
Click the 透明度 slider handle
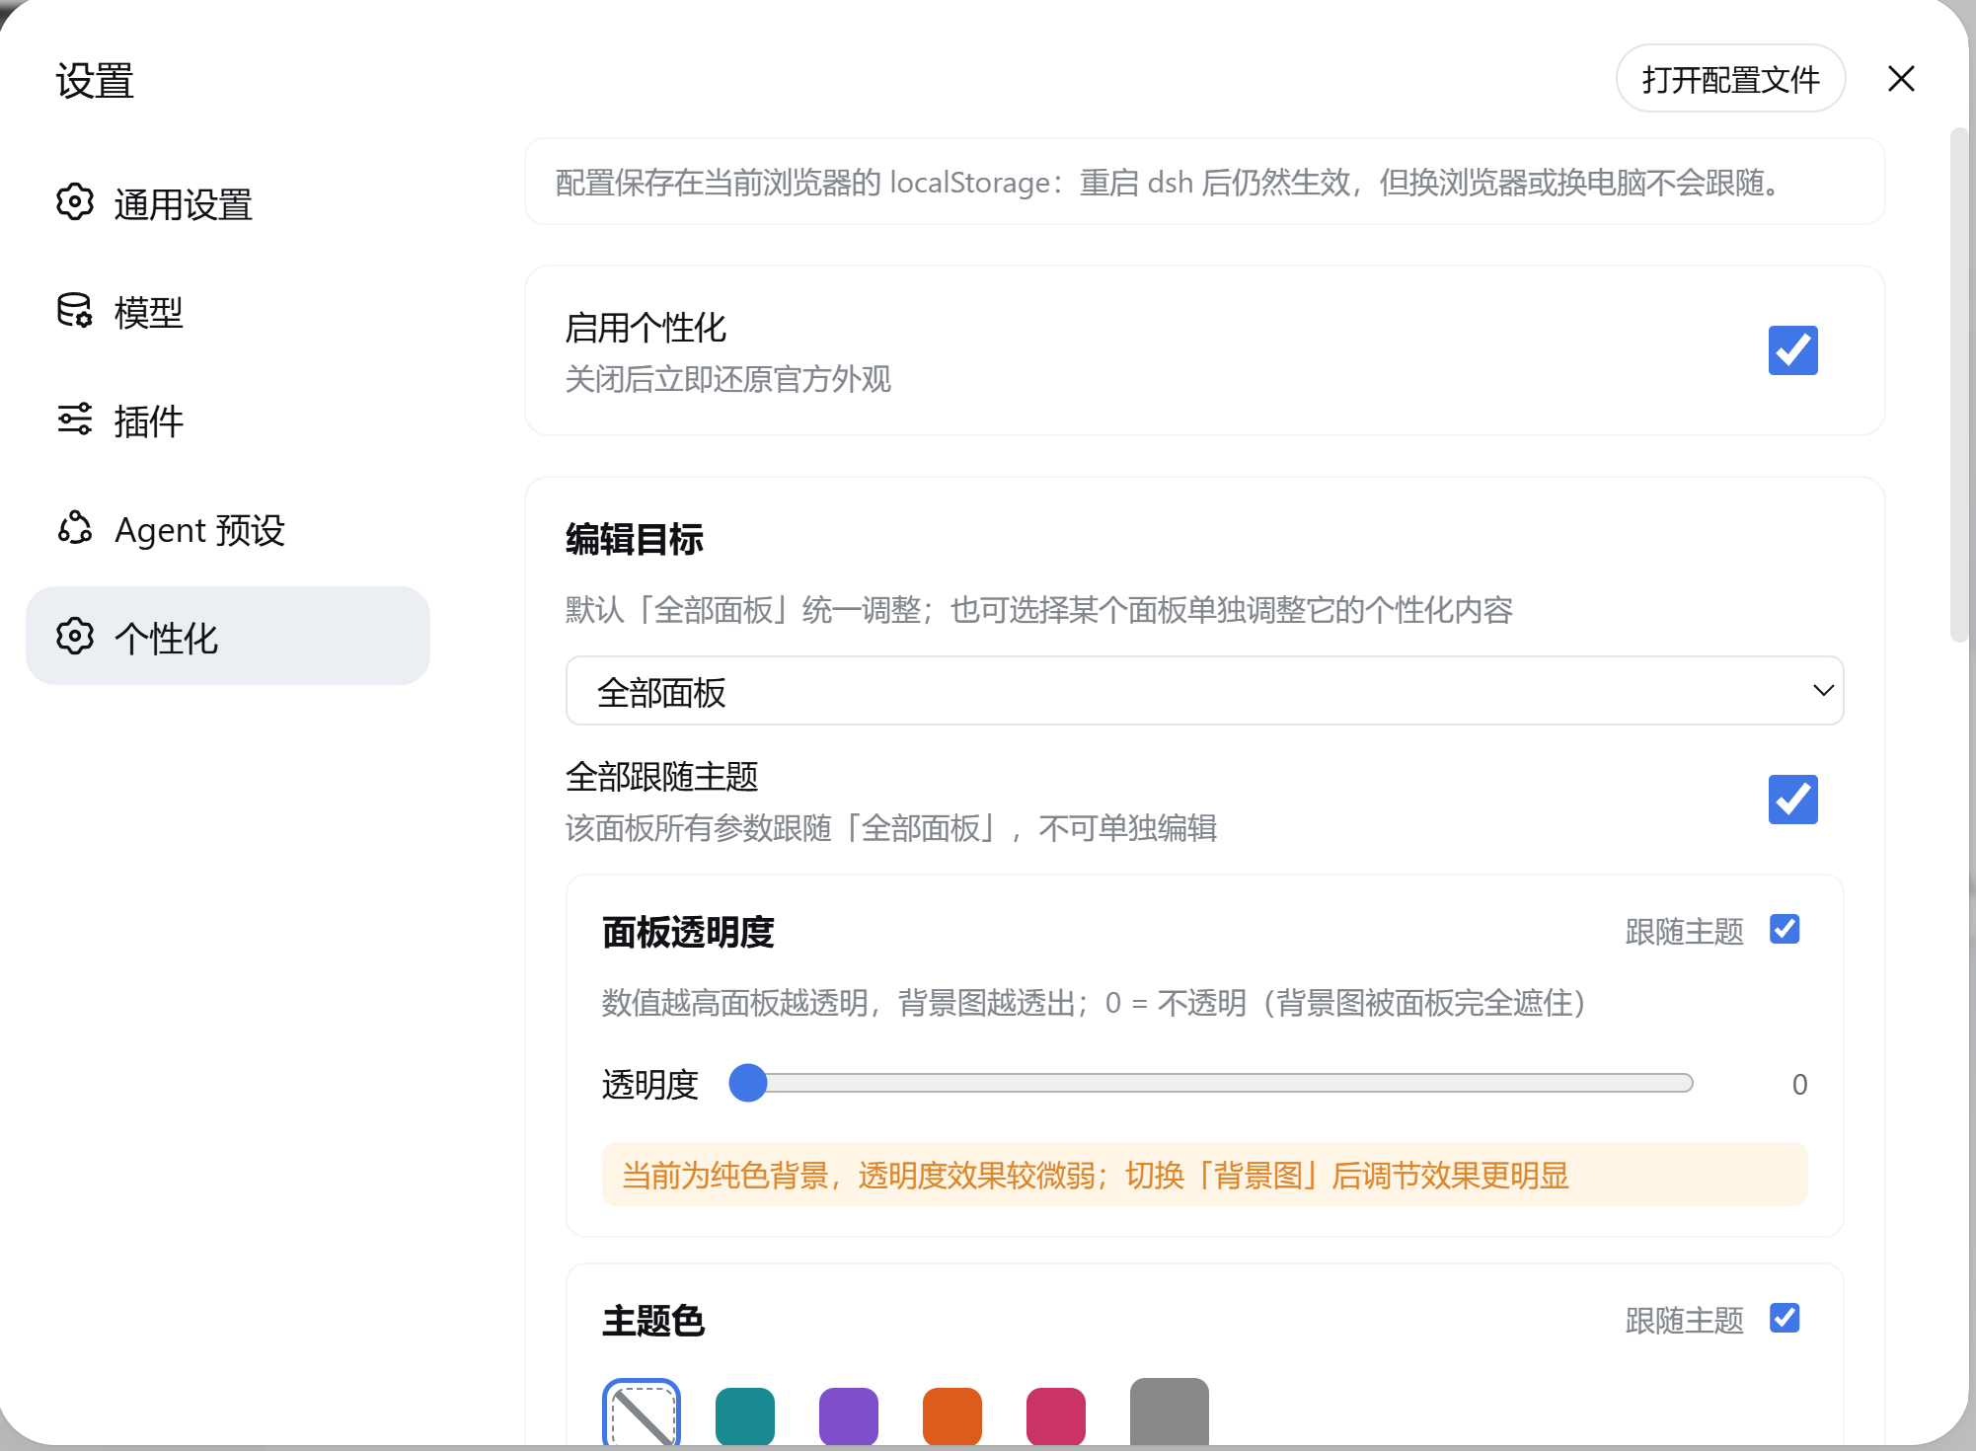pyautogui.click(x=748, y=1083)
